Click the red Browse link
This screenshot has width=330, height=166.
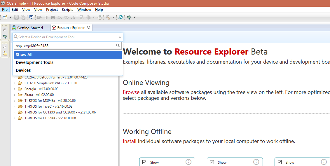131,92
